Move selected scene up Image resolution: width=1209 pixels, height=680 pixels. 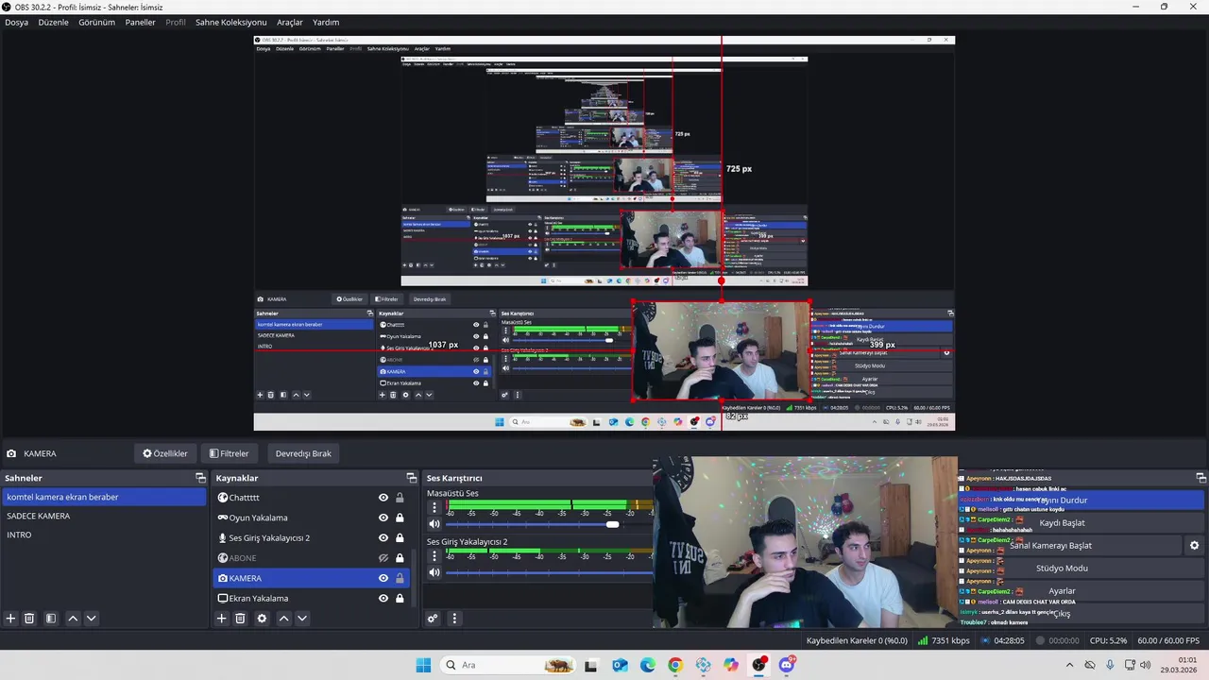[x=73, y=619]
